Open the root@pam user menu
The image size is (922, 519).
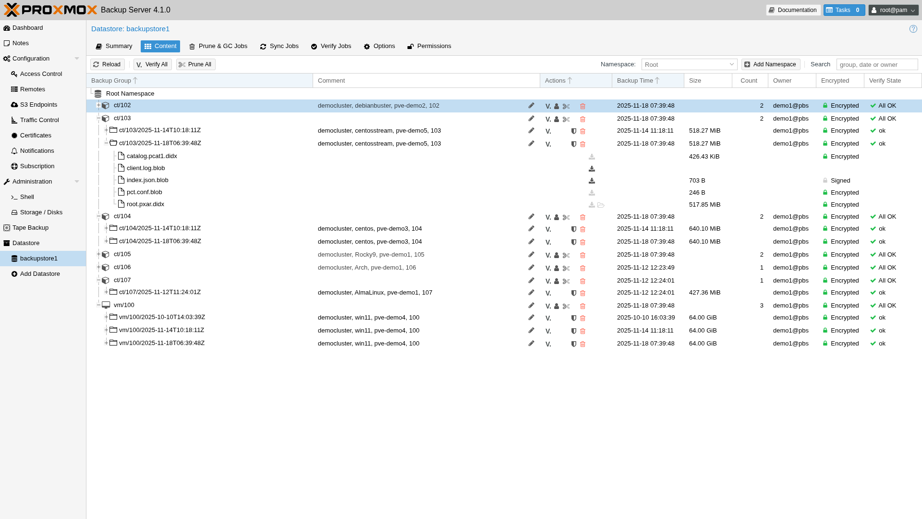pos(894,10)
